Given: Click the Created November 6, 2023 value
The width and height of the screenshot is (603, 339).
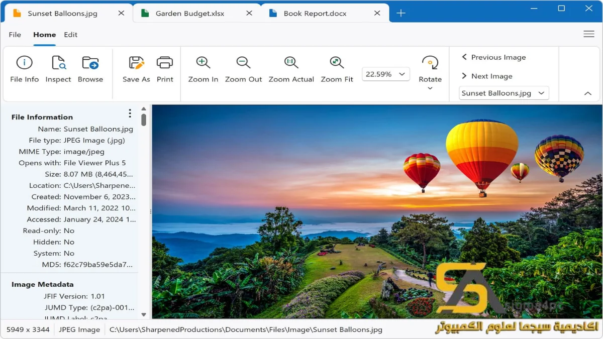Looking at the screenshot, I should click(x=99, y=197).
